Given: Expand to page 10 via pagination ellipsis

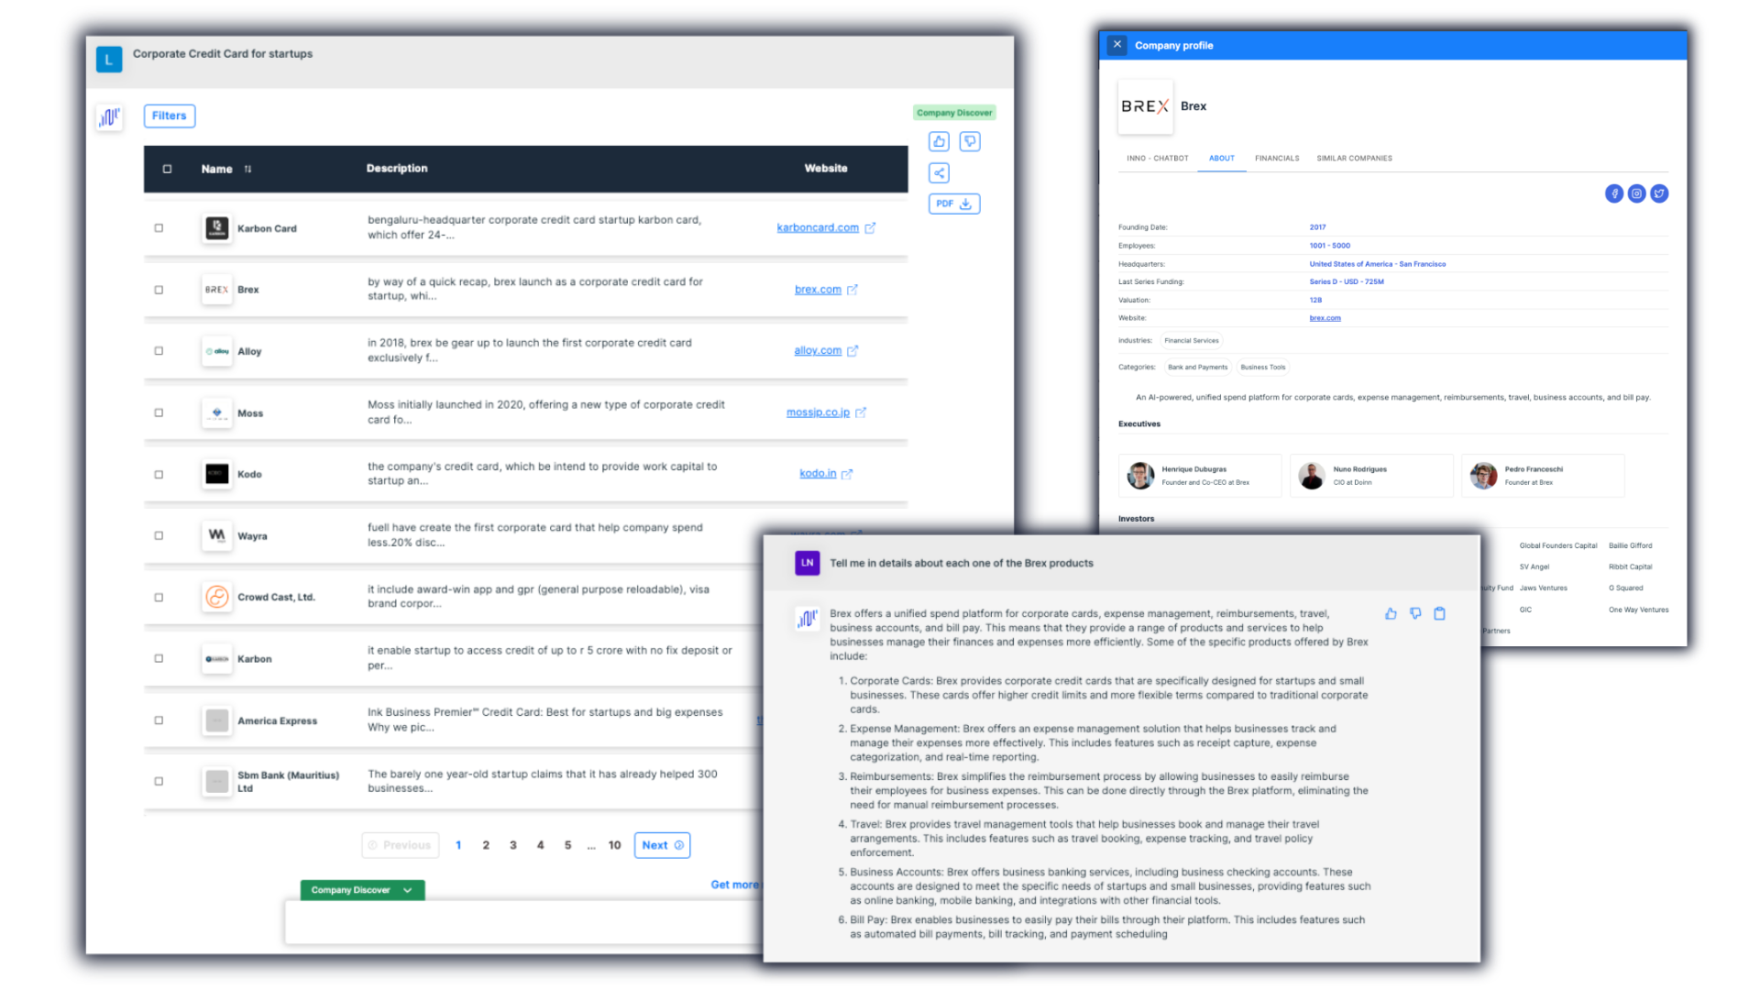Looking at the screenshot, I should pos(591,843).
